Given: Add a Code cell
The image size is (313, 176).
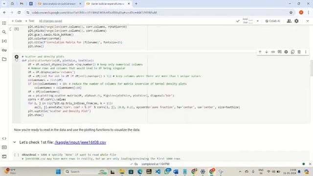Looking at the screenshot, I should point(17,21).
